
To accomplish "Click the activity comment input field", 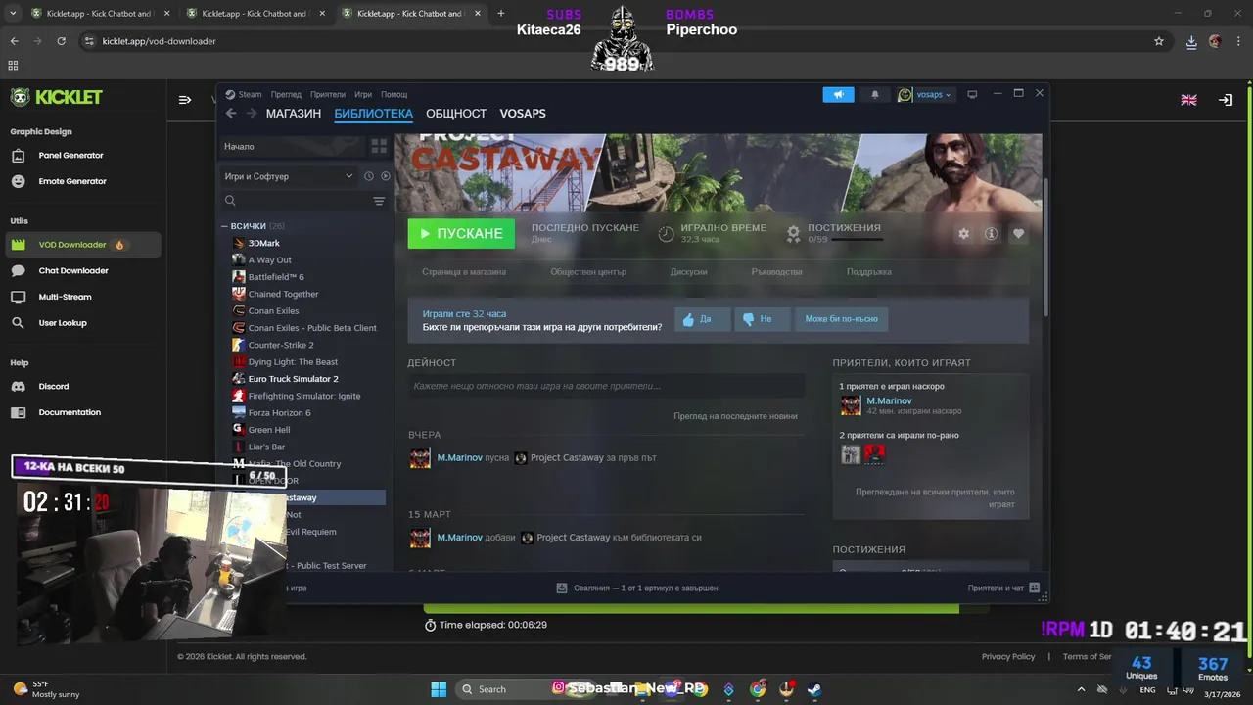I will coord(606,386).
